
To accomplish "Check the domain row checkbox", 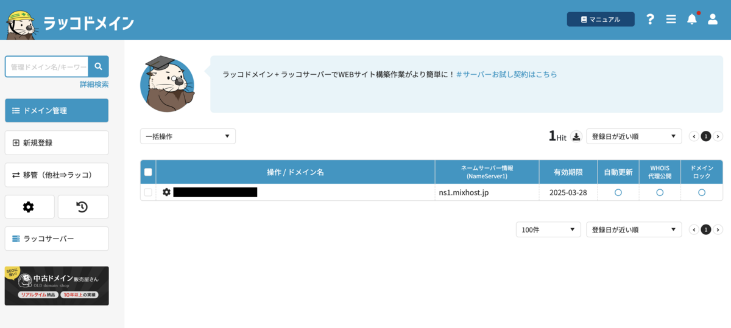I will 148,192.
